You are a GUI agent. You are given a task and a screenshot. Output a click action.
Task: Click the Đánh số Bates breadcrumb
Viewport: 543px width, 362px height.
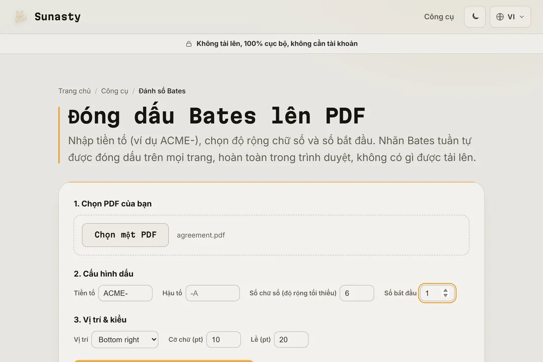pyautogui.click(x=162, y=91)
